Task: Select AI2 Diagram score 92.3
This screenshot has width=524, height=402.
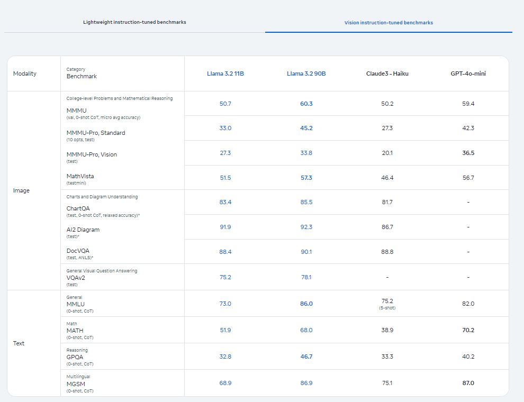Action: (306, 227)
